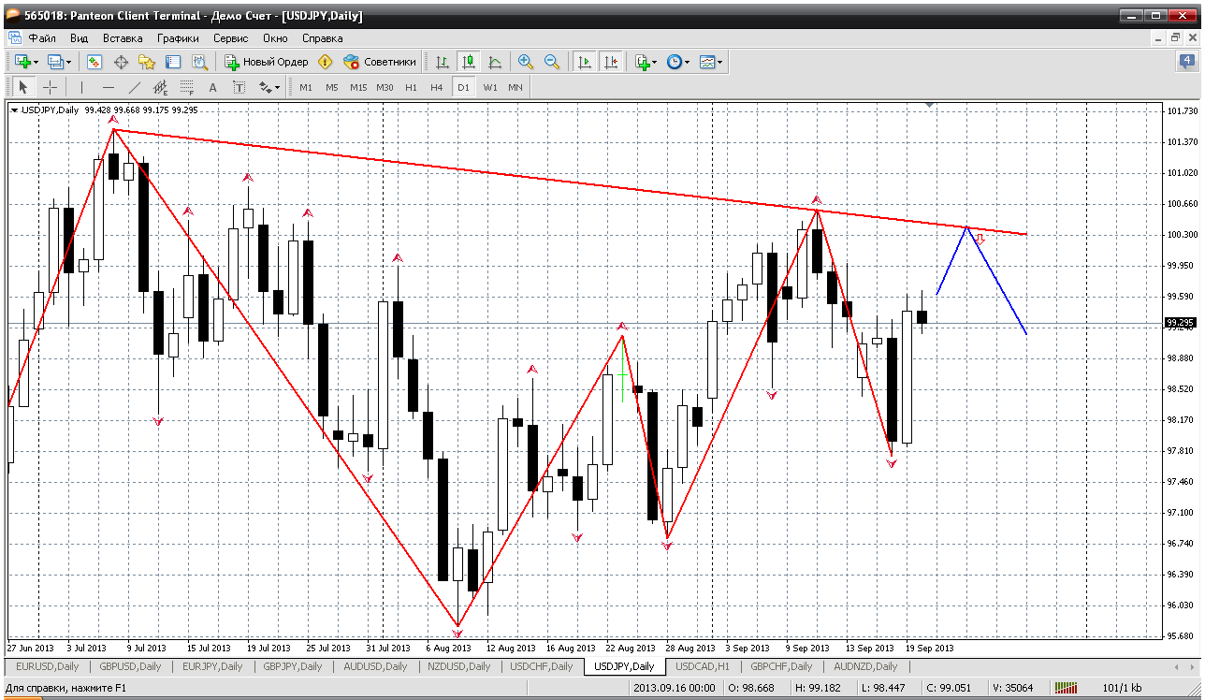Zoom out on the chart

(x=552, y=62)
